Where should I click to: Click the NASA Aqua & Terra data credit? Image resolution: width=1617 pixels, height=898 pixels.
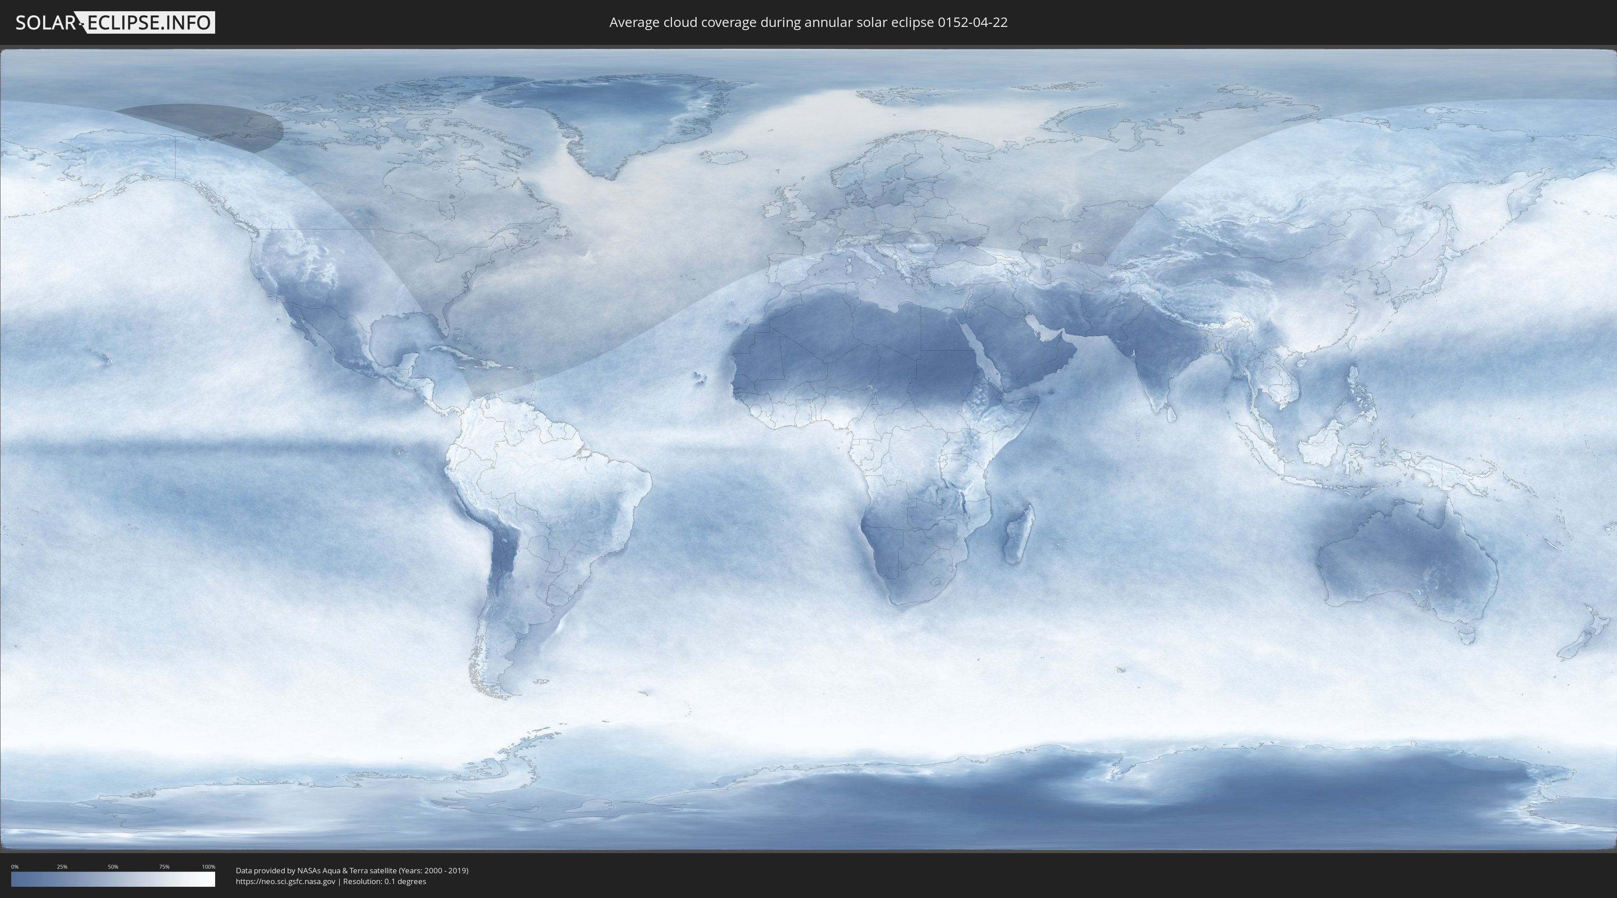352,871
